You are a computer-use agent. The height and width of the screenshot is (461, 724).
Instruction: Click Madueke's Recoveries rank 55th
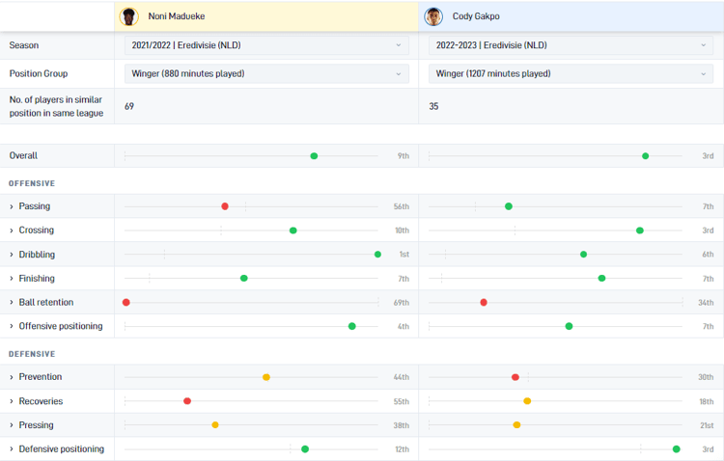click(x=402, y=401)
